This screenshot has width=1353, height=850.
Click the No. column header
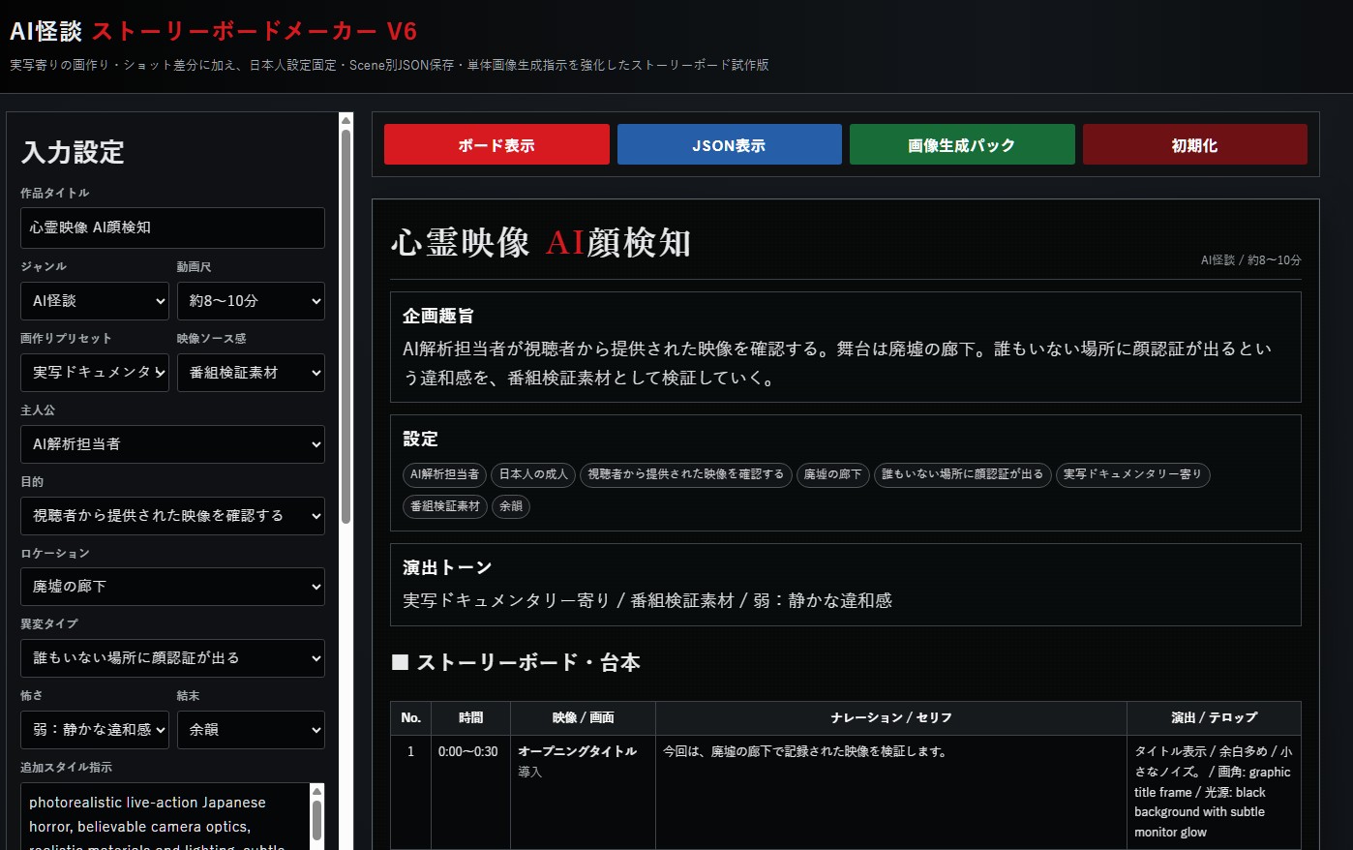pyautogui.click(x=411, y=718)
